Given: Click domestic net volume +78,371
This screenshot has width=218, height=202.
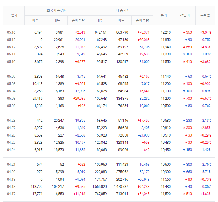Looking at the screenshot, I should click(x=143, y=32).
